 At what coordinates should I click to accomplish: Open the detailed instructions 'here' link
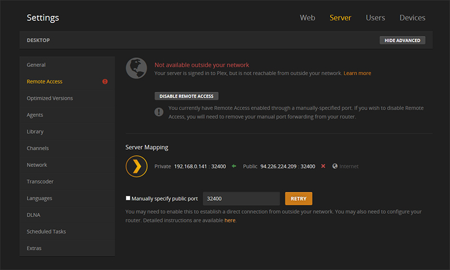click(230, 220)
